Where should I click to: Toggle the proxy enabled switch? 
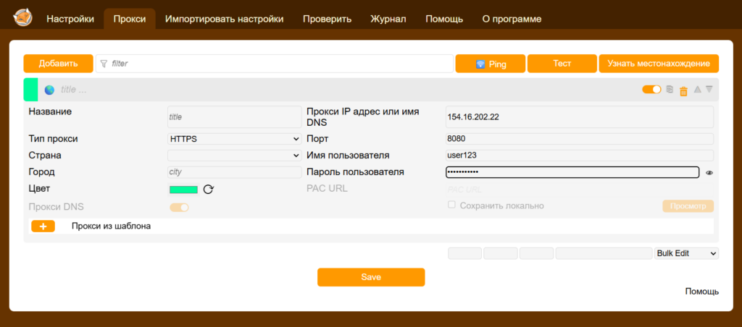point(651,89)
